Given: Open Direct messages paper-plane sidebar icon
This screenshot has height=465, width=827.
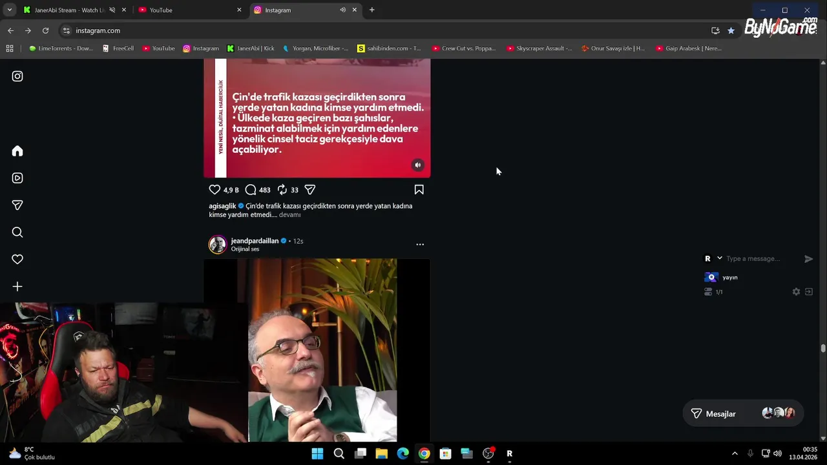Looking at the screenshot, I should pyautogui.click(x=17, y=205).
